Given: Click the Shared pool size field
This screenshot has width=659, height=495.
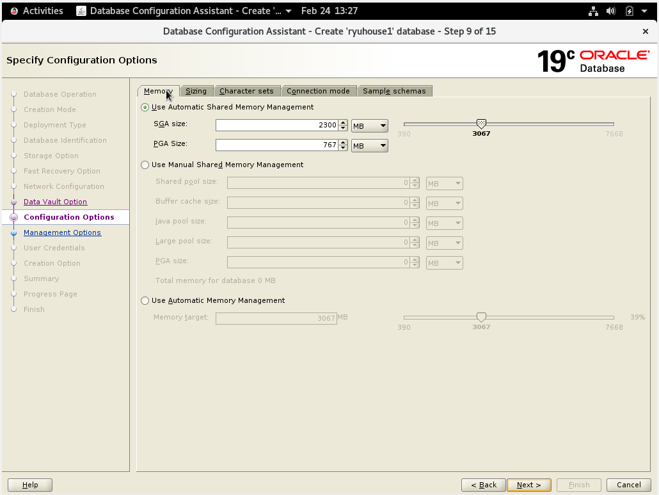Looking at the screenshot, I should point(318,183).
